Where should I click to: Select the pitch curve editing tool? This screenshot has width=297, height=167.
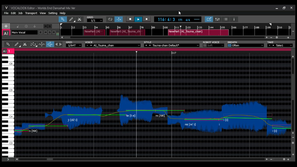(33, 44)
